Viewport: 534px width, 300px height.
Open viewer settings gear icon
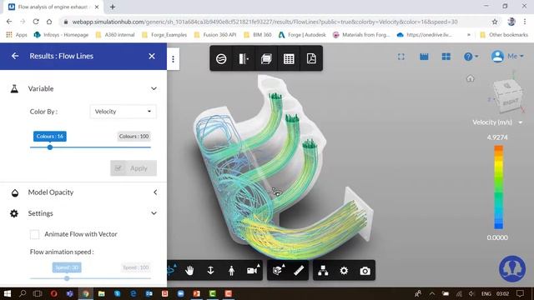point(344,271)
